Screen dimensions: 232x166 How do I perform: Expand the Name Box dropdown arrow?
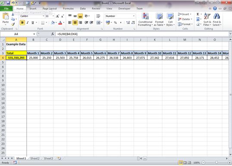point(34,34)
